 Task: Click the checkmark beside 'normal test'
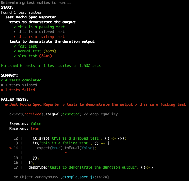(x=15, y=51)
